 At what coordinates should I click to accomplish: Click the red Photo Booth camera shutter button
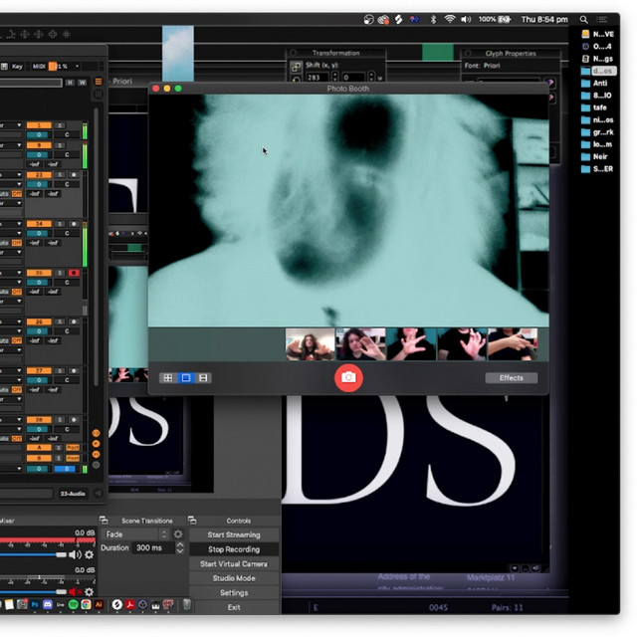pyautogui.click(x=348, y=377)
